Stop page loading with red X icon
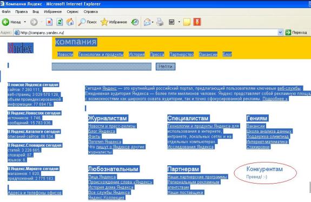This screenshot has width=311, height=202. [x=49, y=22]
